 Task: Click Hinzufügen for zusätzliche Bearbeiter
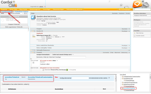pos(125,45)
